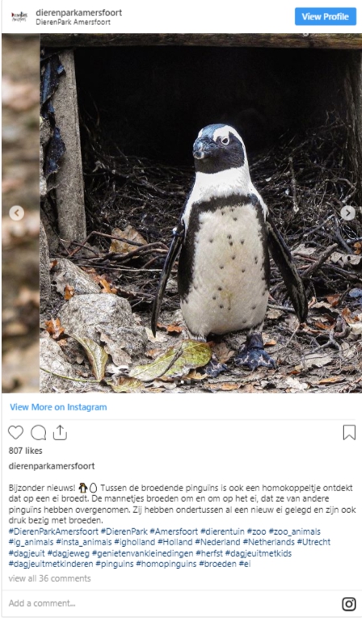Go to the previous photo with left arrow
The image size is (362, 618).
16,212
